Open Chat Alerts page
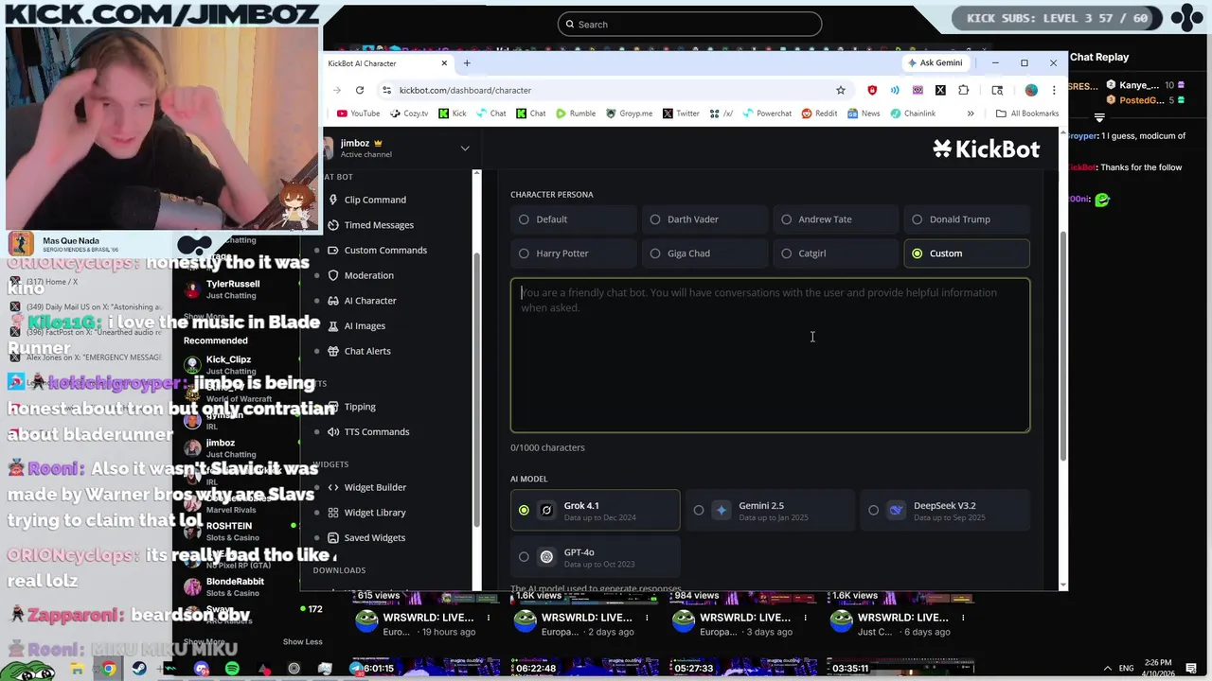Screen dimensions: 1212x681 click(x=367, y=351)
